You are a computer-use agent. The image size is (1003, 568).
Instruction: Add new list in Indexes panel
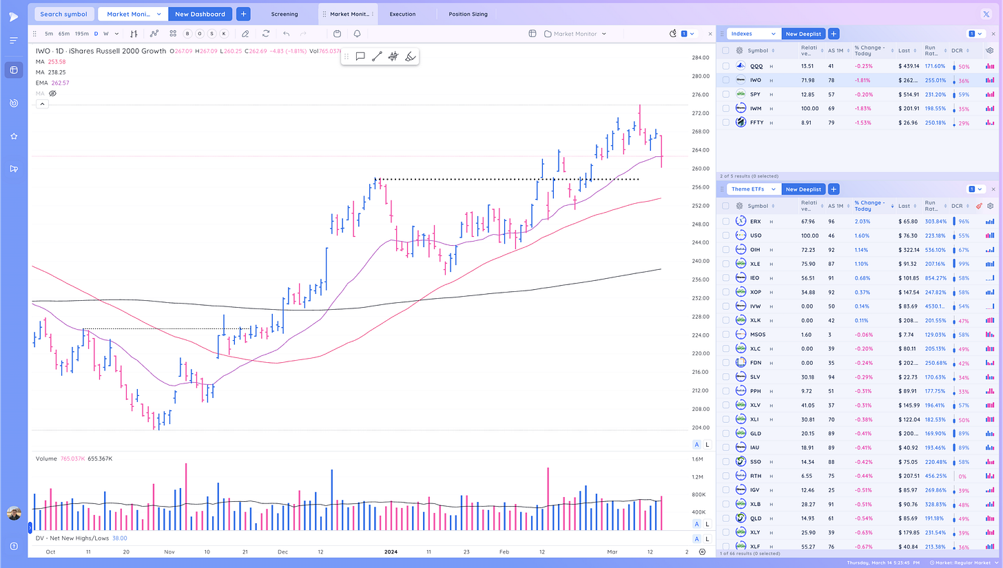[834, 33]
